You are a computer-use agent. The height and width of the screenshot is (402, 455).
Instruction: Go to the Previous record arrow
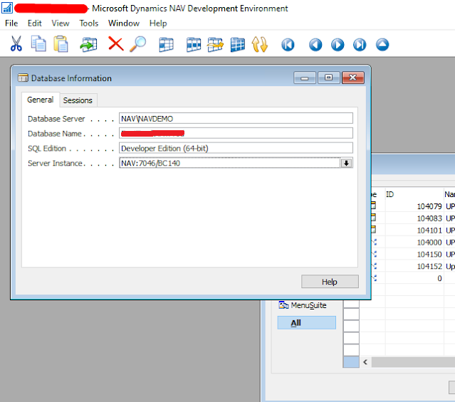pyautogui.click(x=315, y=45)
